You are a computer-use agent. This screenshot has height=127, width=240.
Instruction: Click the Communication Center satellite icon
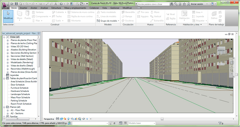[180, 4]
